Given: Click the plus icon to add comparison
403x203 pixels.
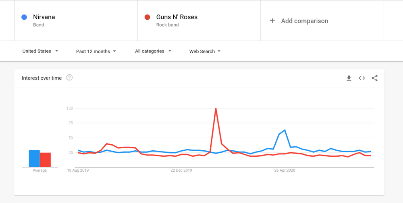Looking at the screenshot, I should pos(272,21).
